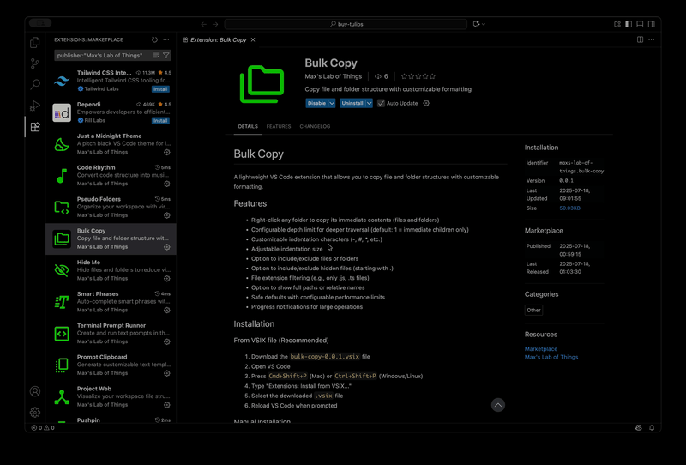This screenshot has width=686, height=465.
Task: Toggle the Auto Update checkbox
Action: [381, 103]
